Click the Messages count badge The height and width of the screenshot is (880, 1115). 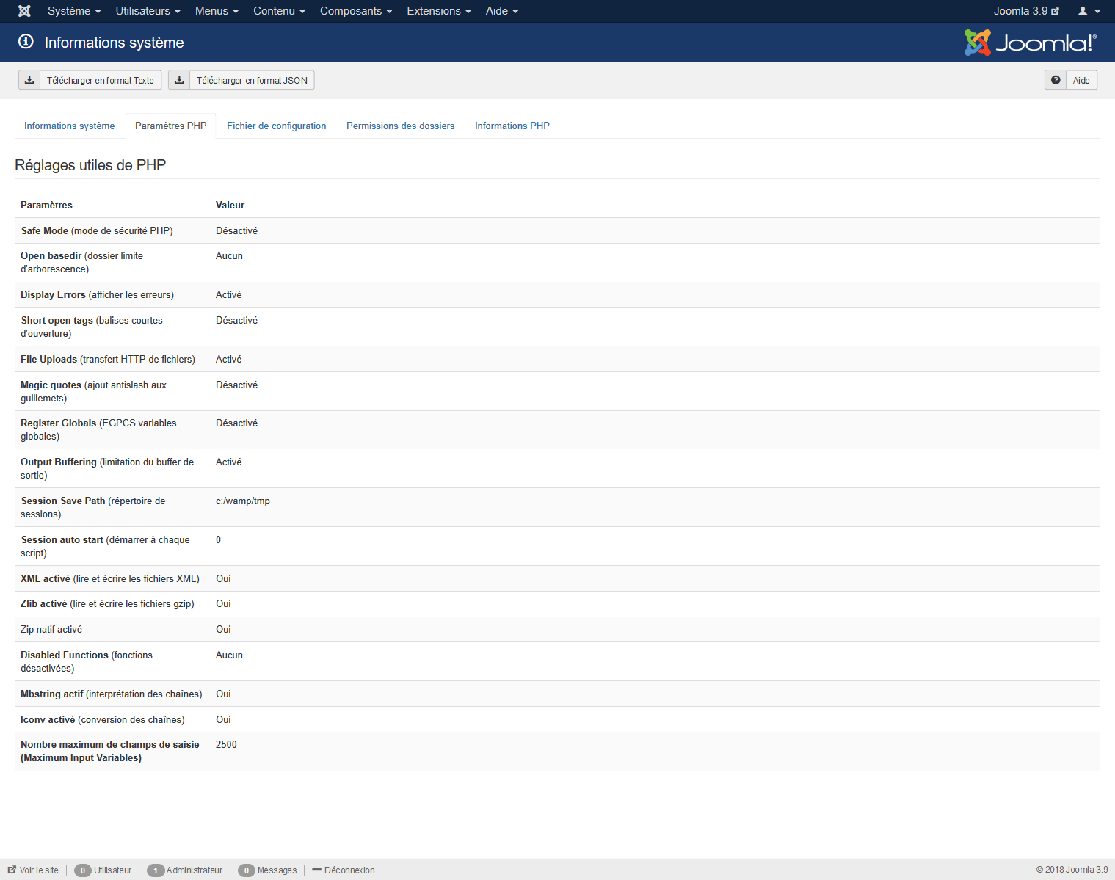247,870
